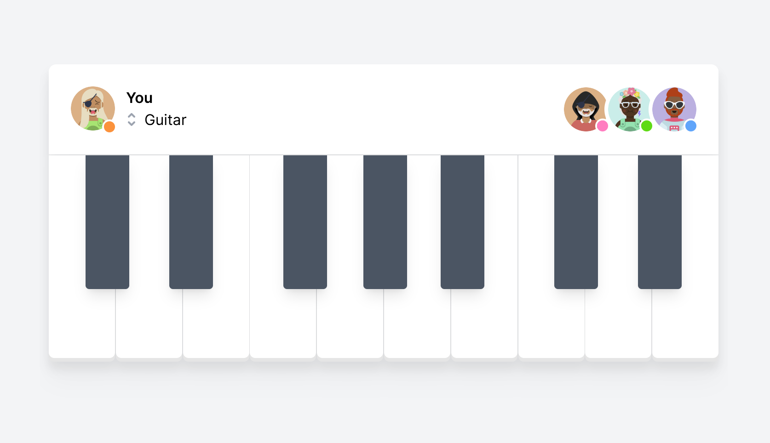Viewport: 770px width, 443px height.
Task: Click the Guitar label text
Action: tap(165, 120)
